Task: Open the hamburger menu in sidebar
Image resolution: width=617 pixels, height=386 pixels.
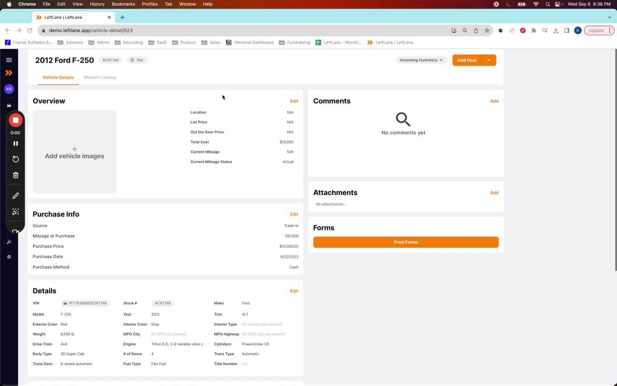Action: pos(9,60)
